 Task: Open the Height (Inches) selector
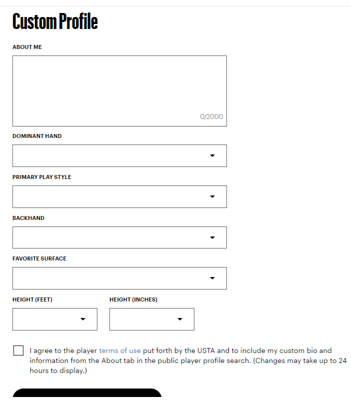point(151,319)
